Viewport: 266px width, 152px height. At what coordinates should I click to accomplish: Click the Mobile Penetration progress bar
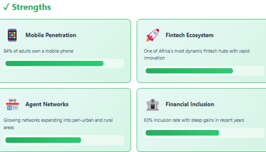point(54,63)
